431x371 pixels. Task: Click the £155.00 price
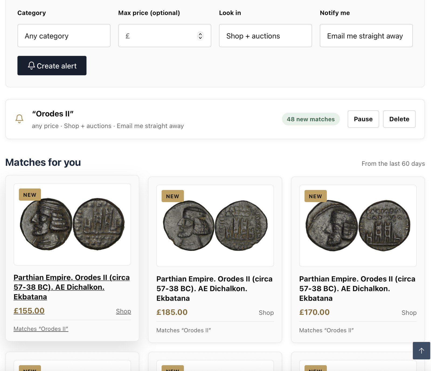click(x=29, y=311)
